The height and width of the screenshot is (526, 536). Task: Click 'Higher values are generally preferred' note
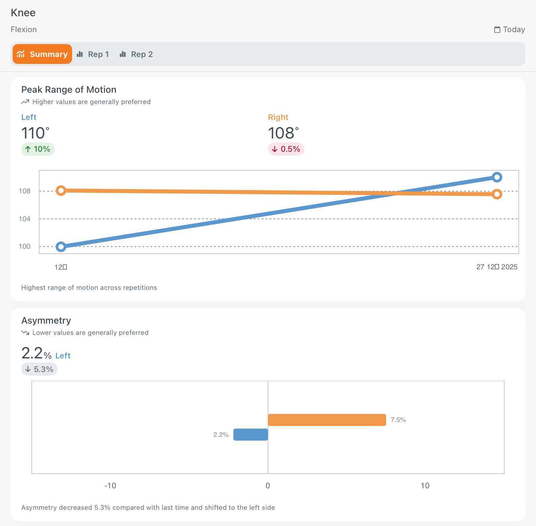pos(92,102)
